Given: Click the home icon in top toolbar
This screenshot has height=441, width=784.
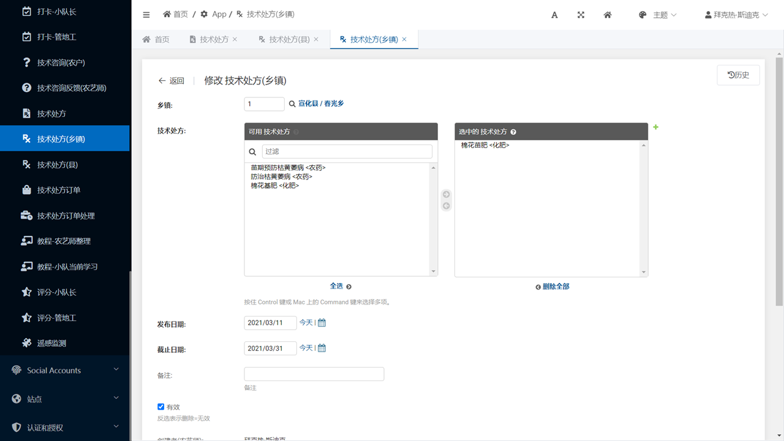Looking at the screenshot, I should 608,15.
